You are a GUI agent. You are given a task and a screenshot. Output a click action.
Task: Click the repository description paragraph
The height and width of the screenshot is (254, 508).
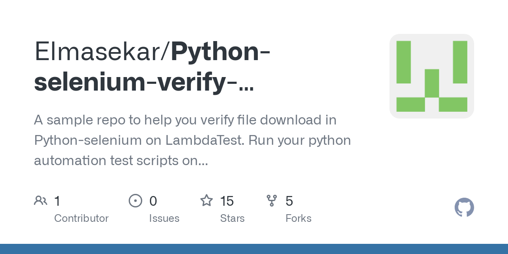click(x=193, y=140)
